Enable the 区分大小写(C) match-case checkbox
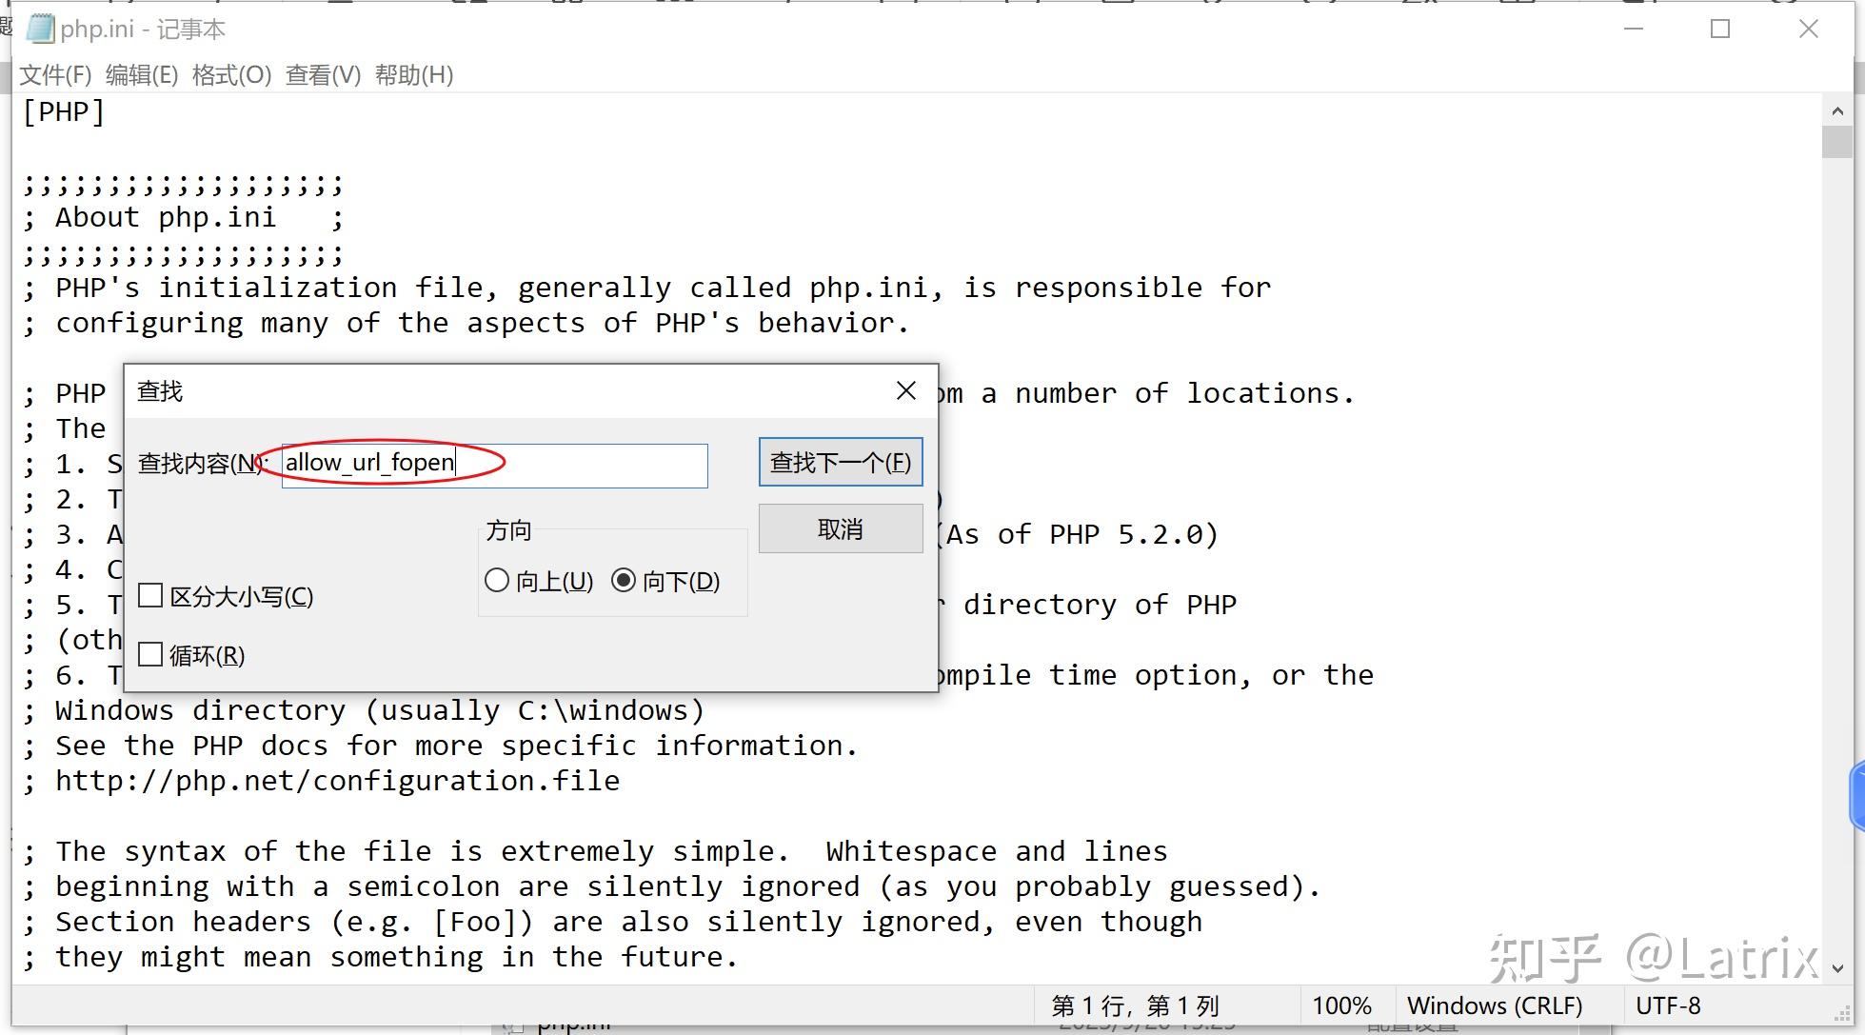Screen dimensions: 1865x1035 click(149, 595)
